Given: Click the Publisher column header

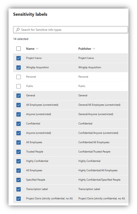Looking at the screenshot, I should coord(85,49).
